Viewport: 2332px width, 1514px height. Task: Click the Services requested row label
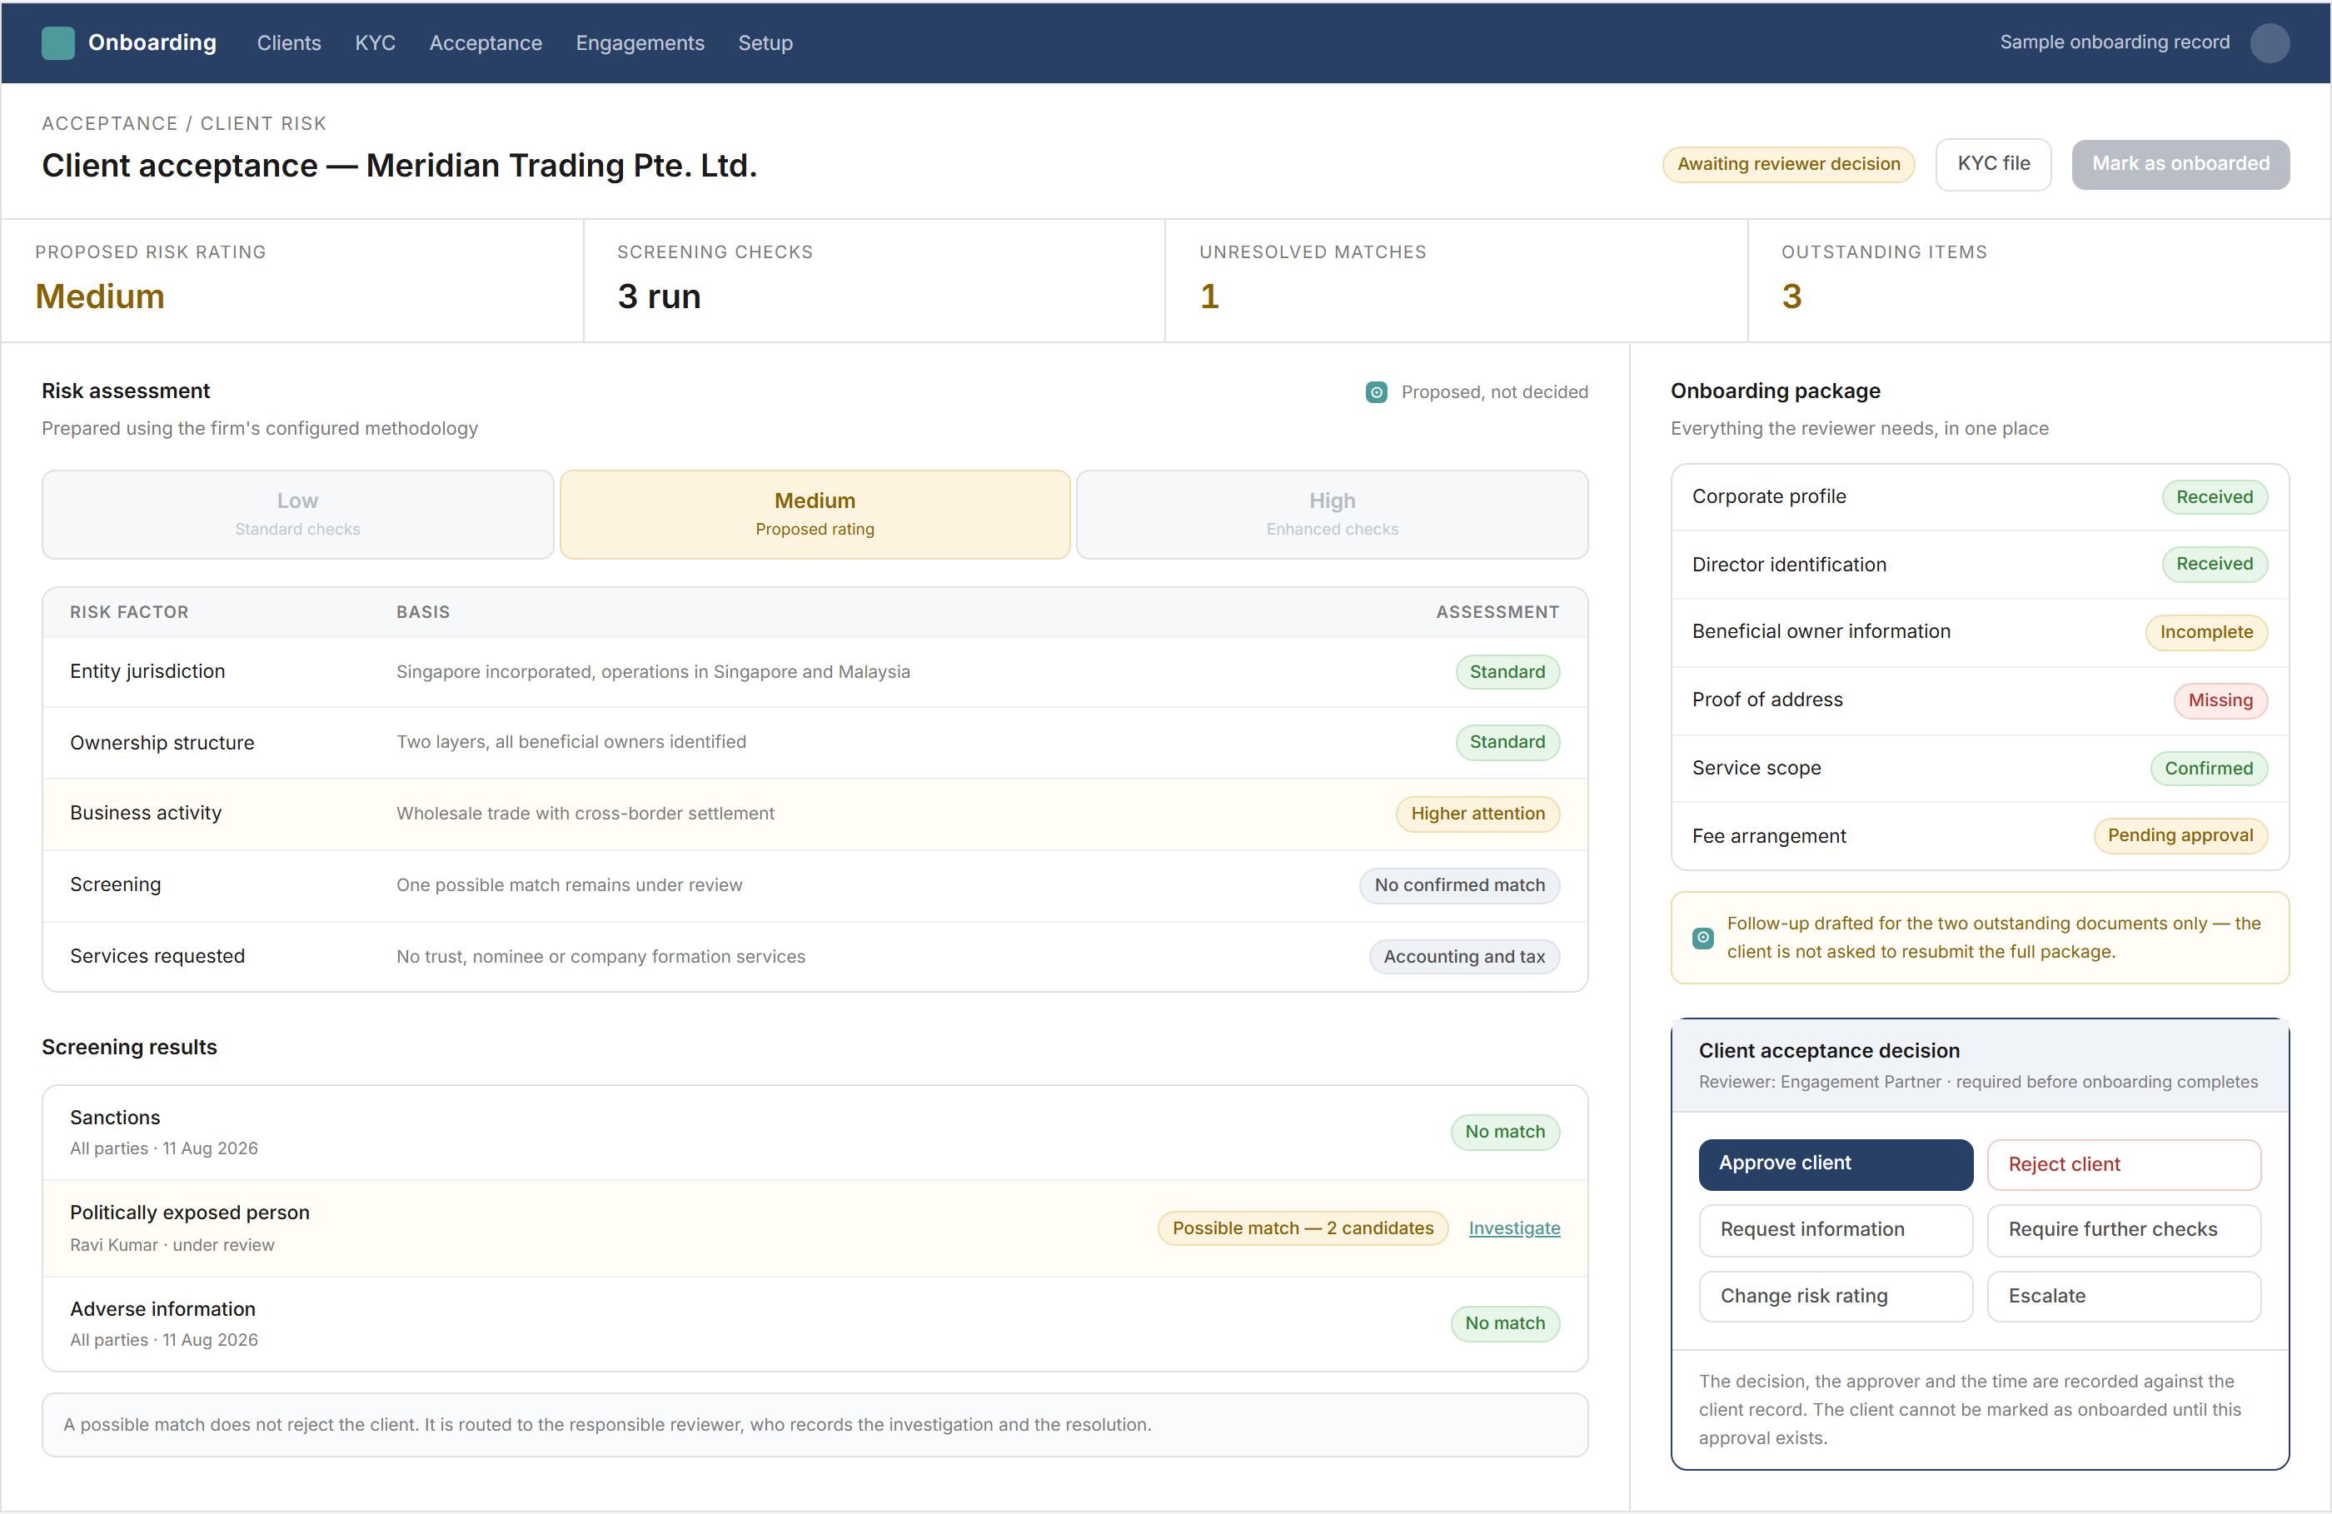(157, 956)
